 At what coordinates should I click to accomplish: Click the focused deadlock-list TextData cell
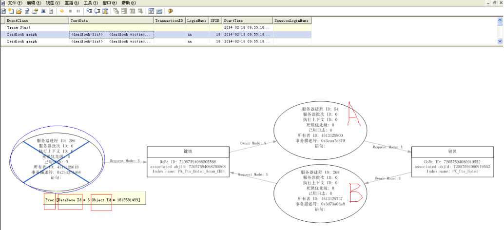pos(112,35)
